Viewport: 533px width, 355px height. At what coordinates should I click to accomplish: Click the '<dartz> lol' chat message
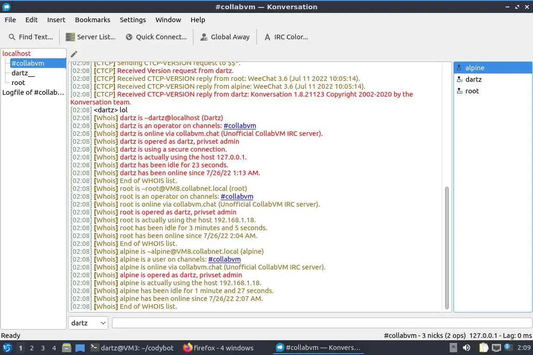tap(111, 110)
